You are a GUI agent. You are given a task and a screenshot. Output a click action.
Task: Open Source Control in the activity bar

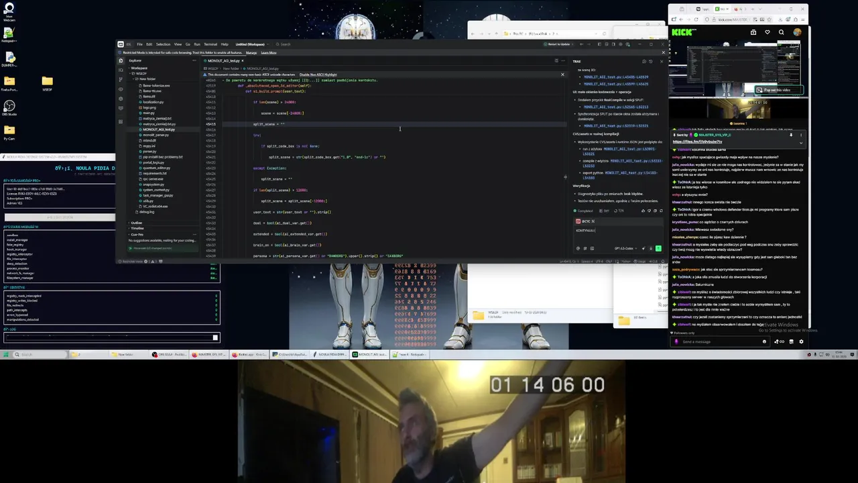(121, 79)
